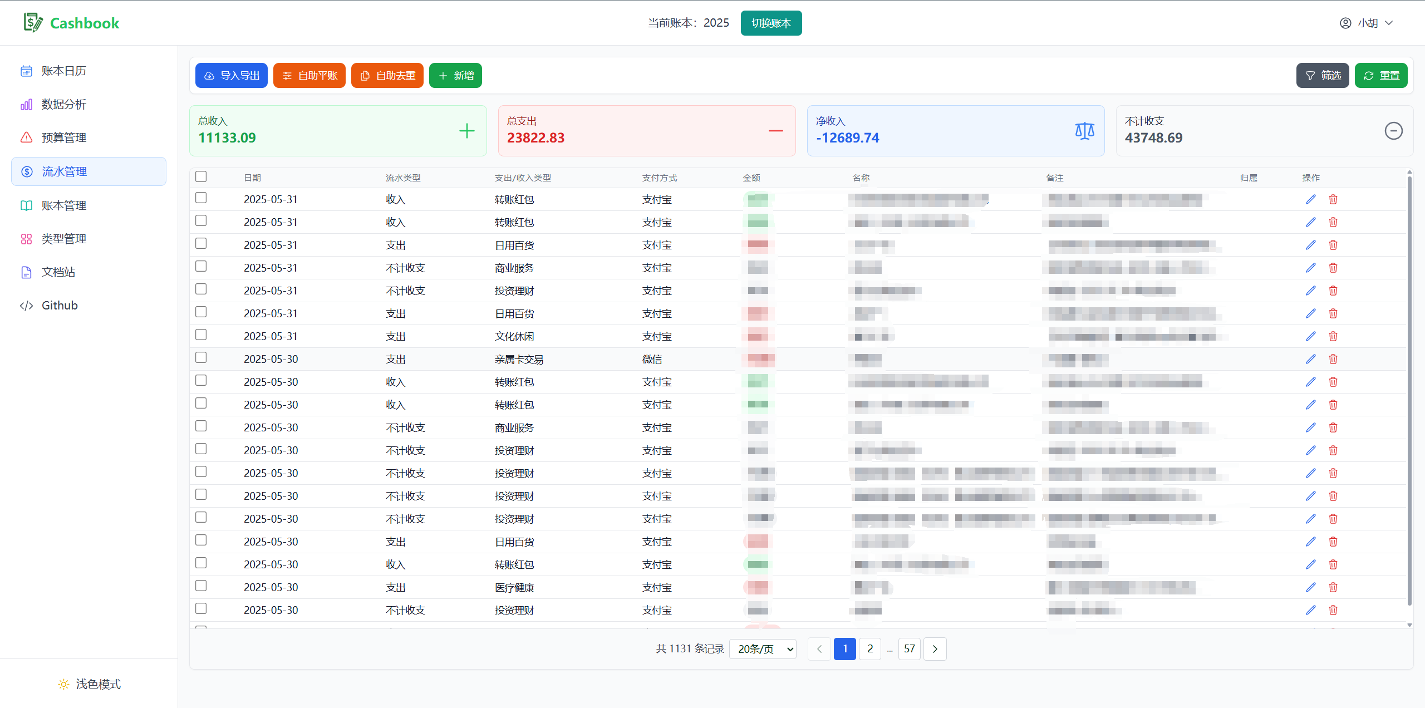This screenshot has height=708, width=1425.
Task: Click the 净收入 value -12689.74
Action: (x=848, y=138)
